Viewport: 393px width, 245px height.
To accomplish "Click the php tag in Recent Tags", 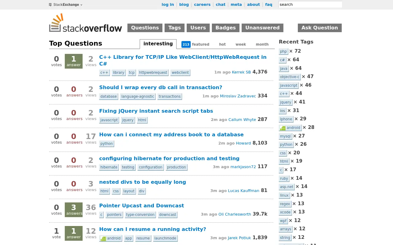I will pyautogui.click(x=283, y=51).
